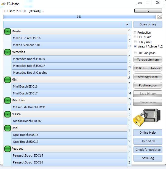The height and width of the screenshot is (169, 166).
Task: Select Peugeot Bosch EDC15
Action: [x=69, y=155]
